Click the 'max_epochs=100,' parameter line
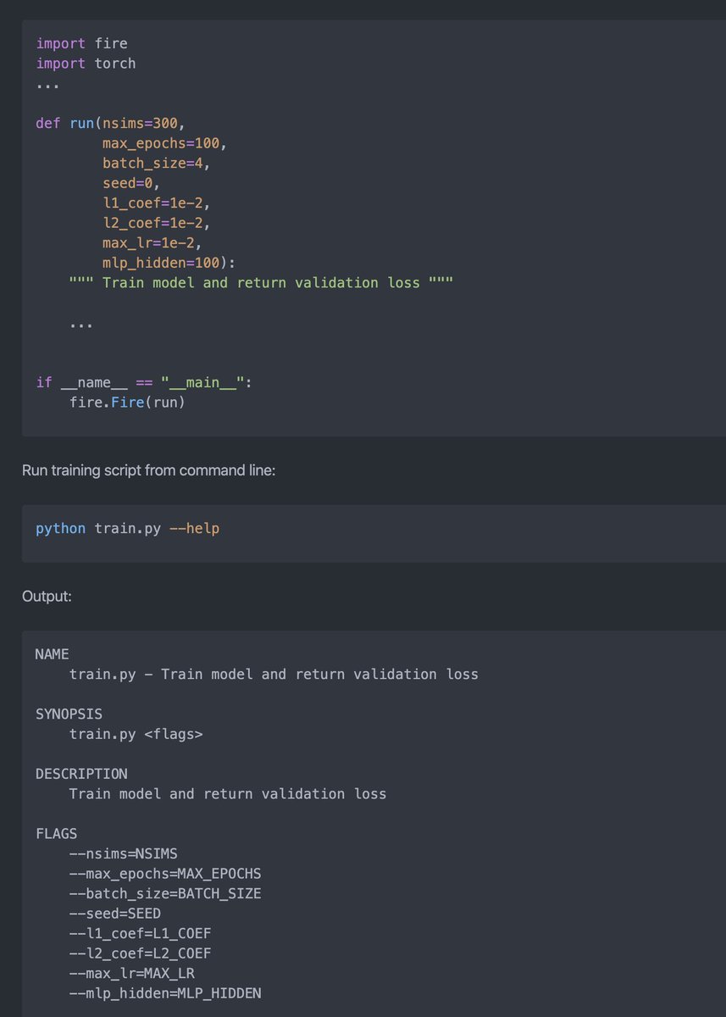Viewport: 726px width, 1017px height. click(x=165, y=143)
